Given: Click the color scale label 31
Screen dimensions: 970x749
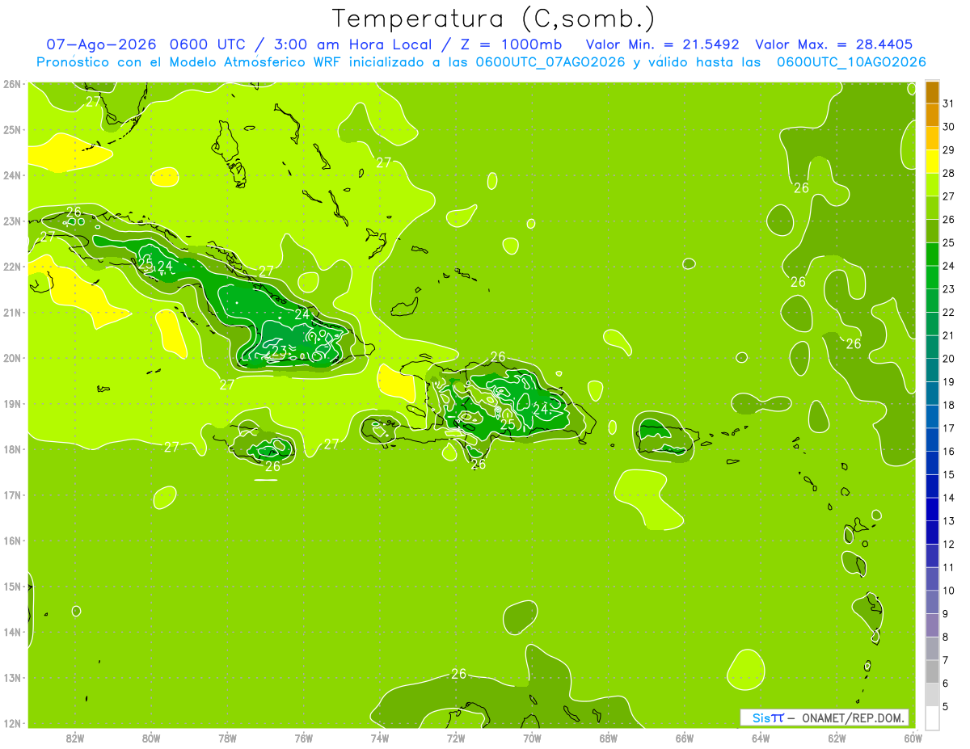Looking at the screenshot, I should (949, 103).
